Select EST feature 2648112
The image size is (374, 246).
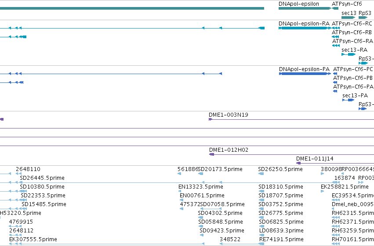[15, 235]
